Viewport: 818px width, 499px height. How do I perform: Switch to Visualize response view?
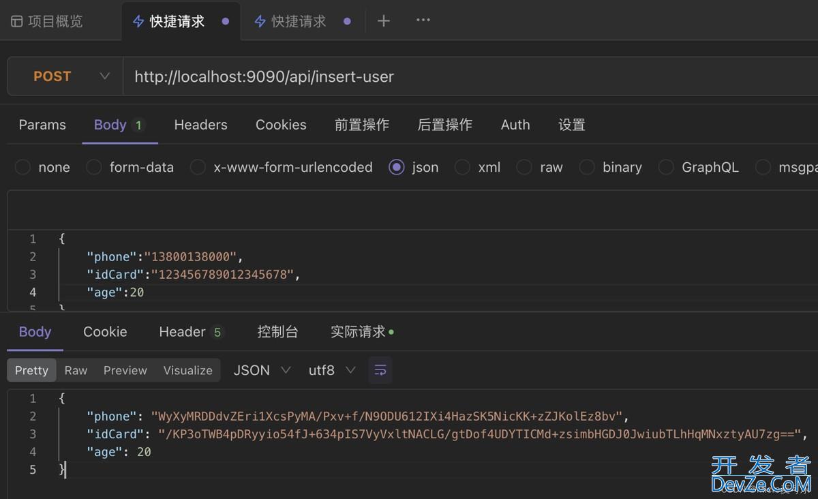(187, 370)
